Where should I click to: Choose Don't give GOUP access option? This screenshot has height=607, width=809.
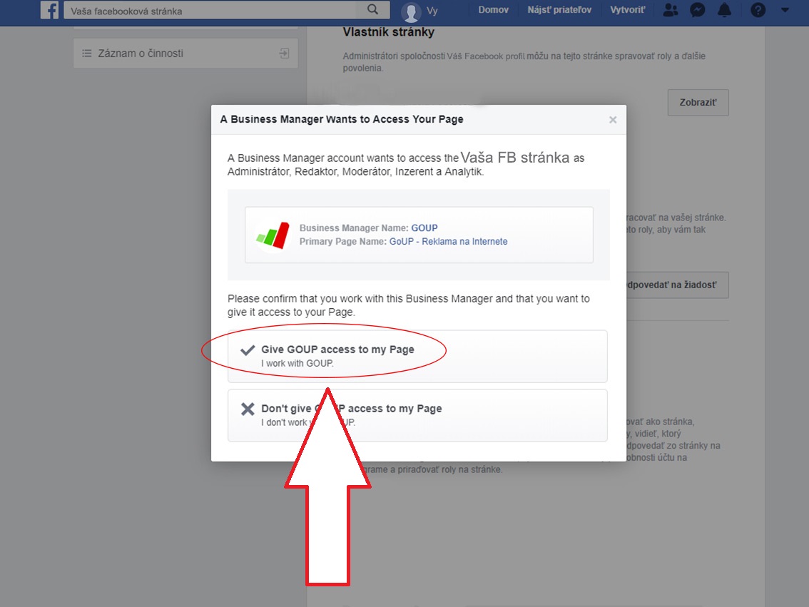pyautogui.click(x=417, y=415)
